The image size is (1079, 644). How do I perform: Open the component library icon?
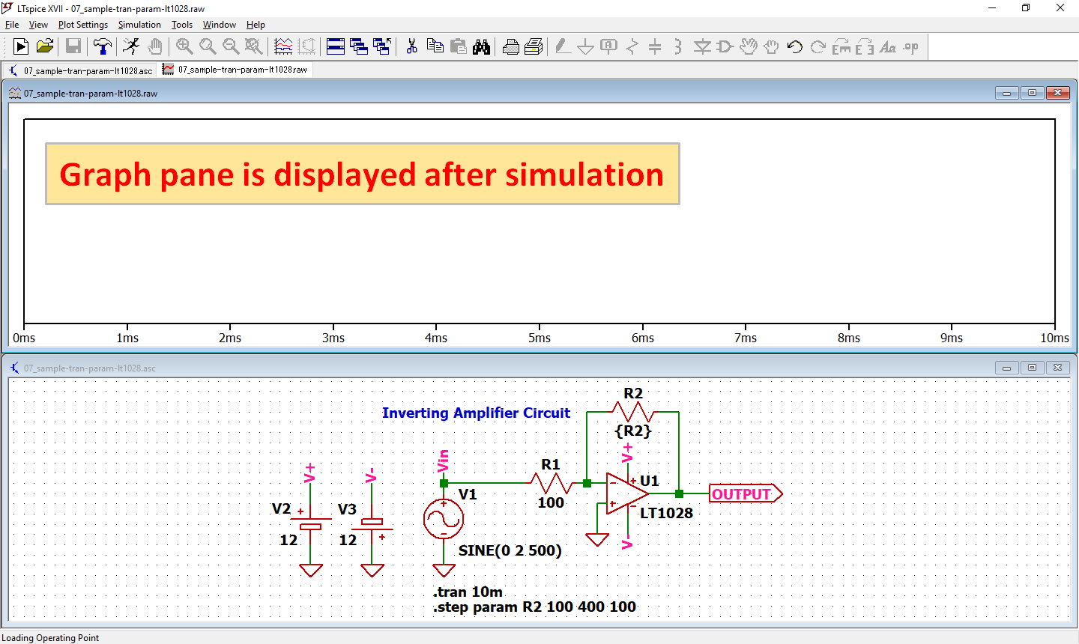[x=724, y=46]
